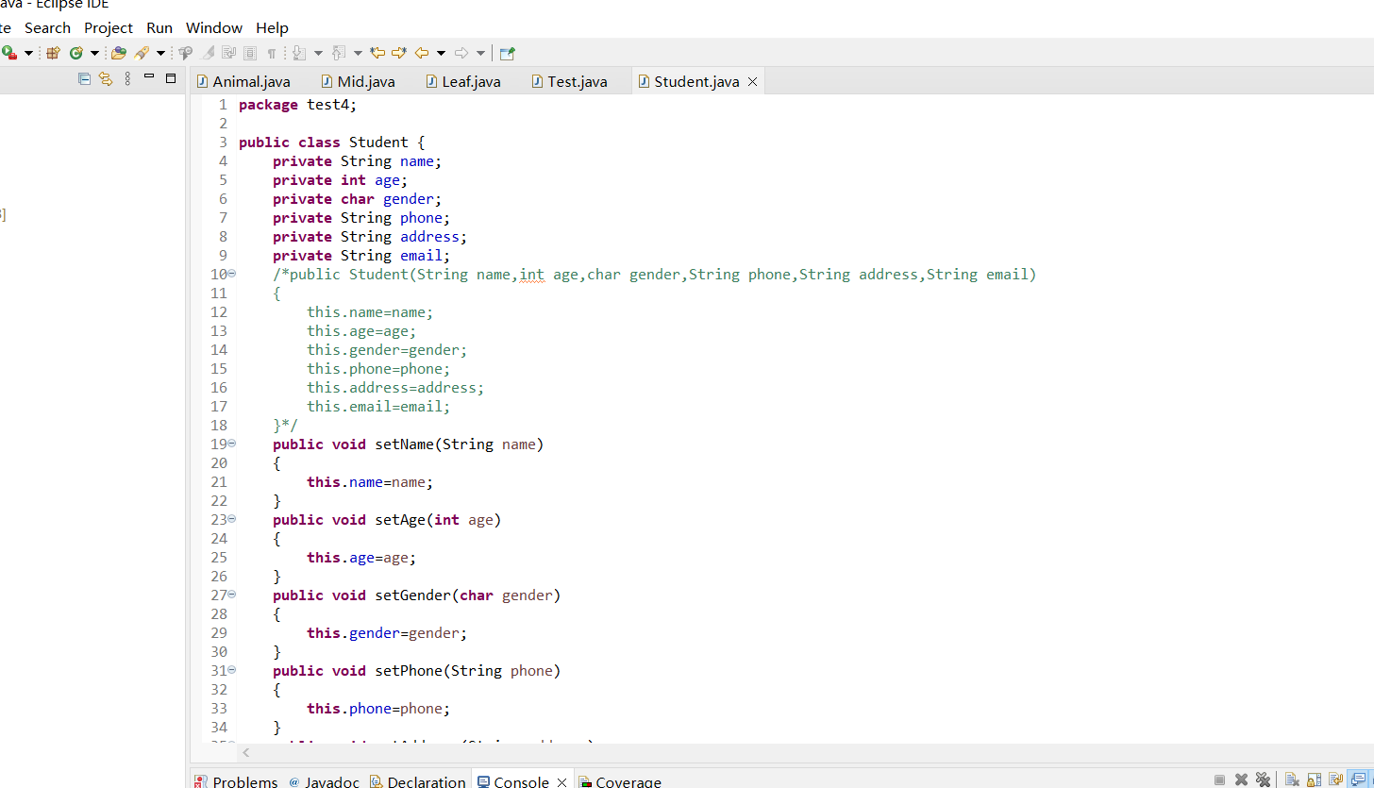The image size is (1374, 788).
Task: Switch to the Problems view tab
Action: point(244,781)
